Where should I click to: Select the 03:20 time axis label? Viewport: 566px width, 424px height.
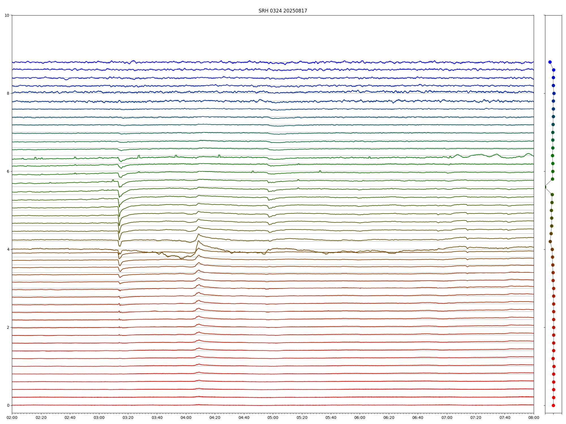coord(128,417)
